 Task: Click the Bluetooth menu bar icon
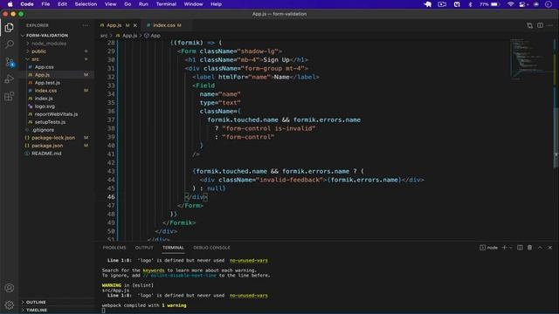(x=470, y=4)
